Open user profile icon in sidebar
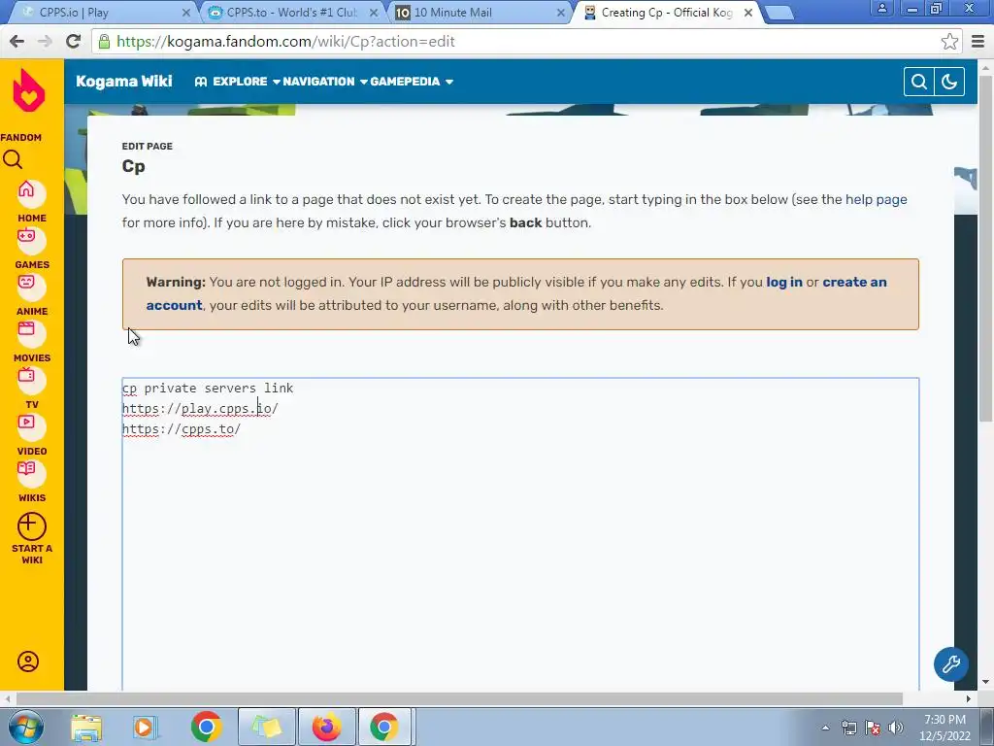Image resolution: width=994 pixels, height=746 pixels. coord(28,661)
